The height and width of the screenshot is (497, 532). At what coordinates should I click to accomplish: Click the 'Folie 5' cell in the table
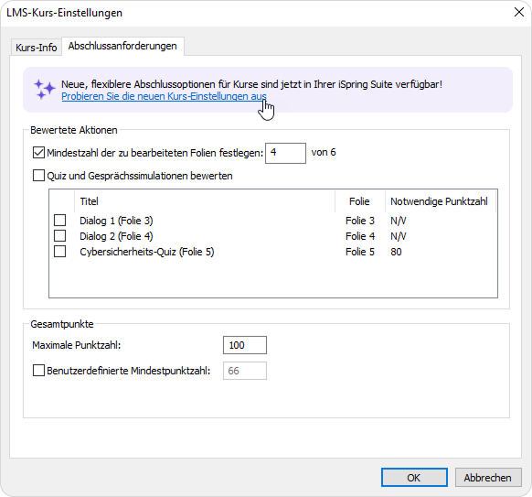pos(360,252)
